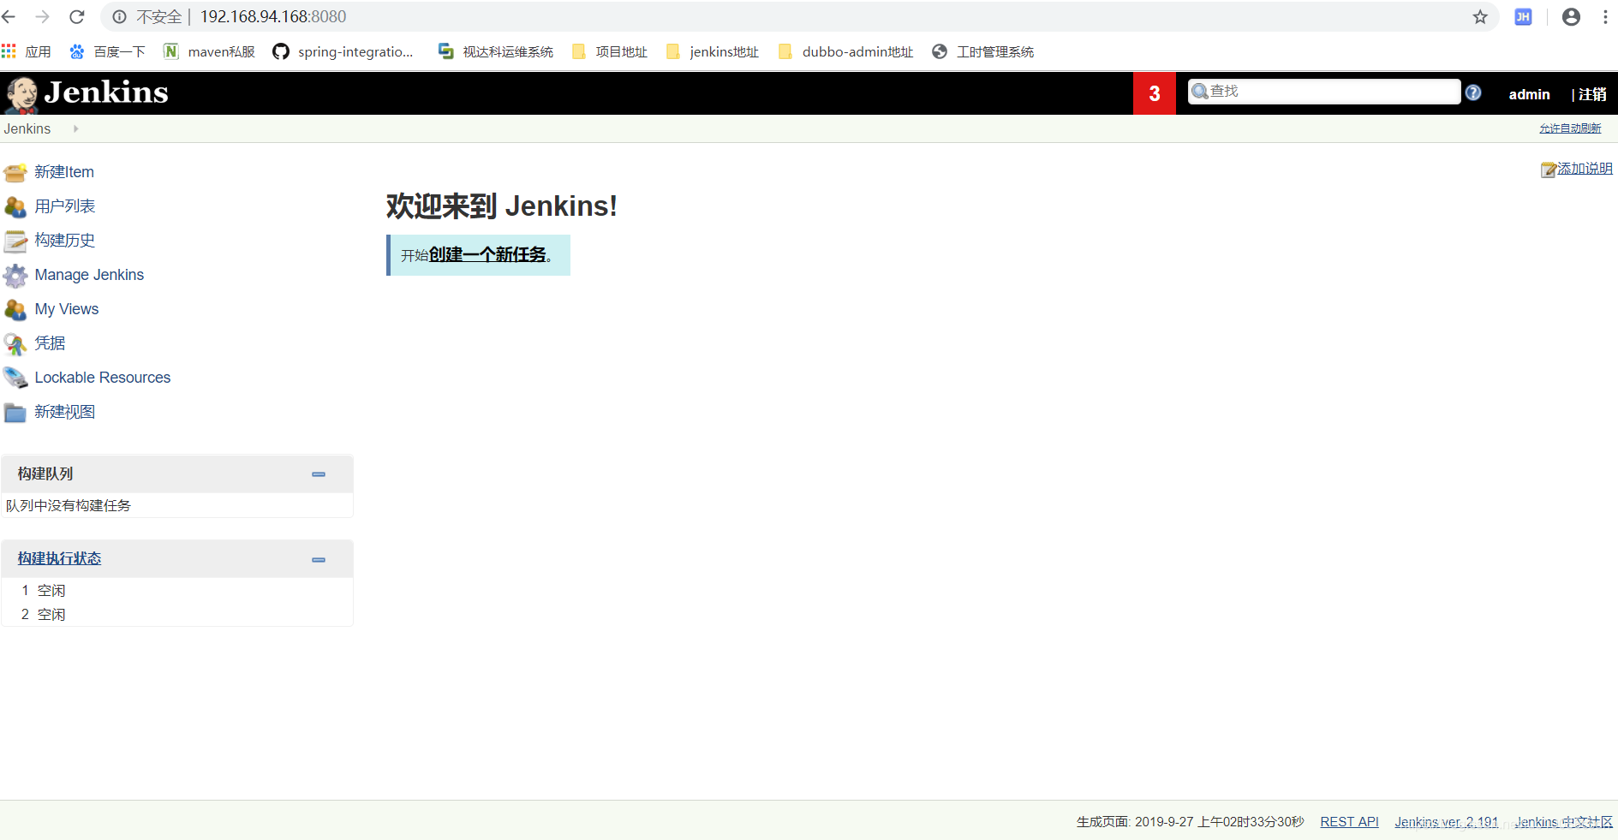Click 注销 to log out
The image size is (1618, 840).
(1592, 94)
